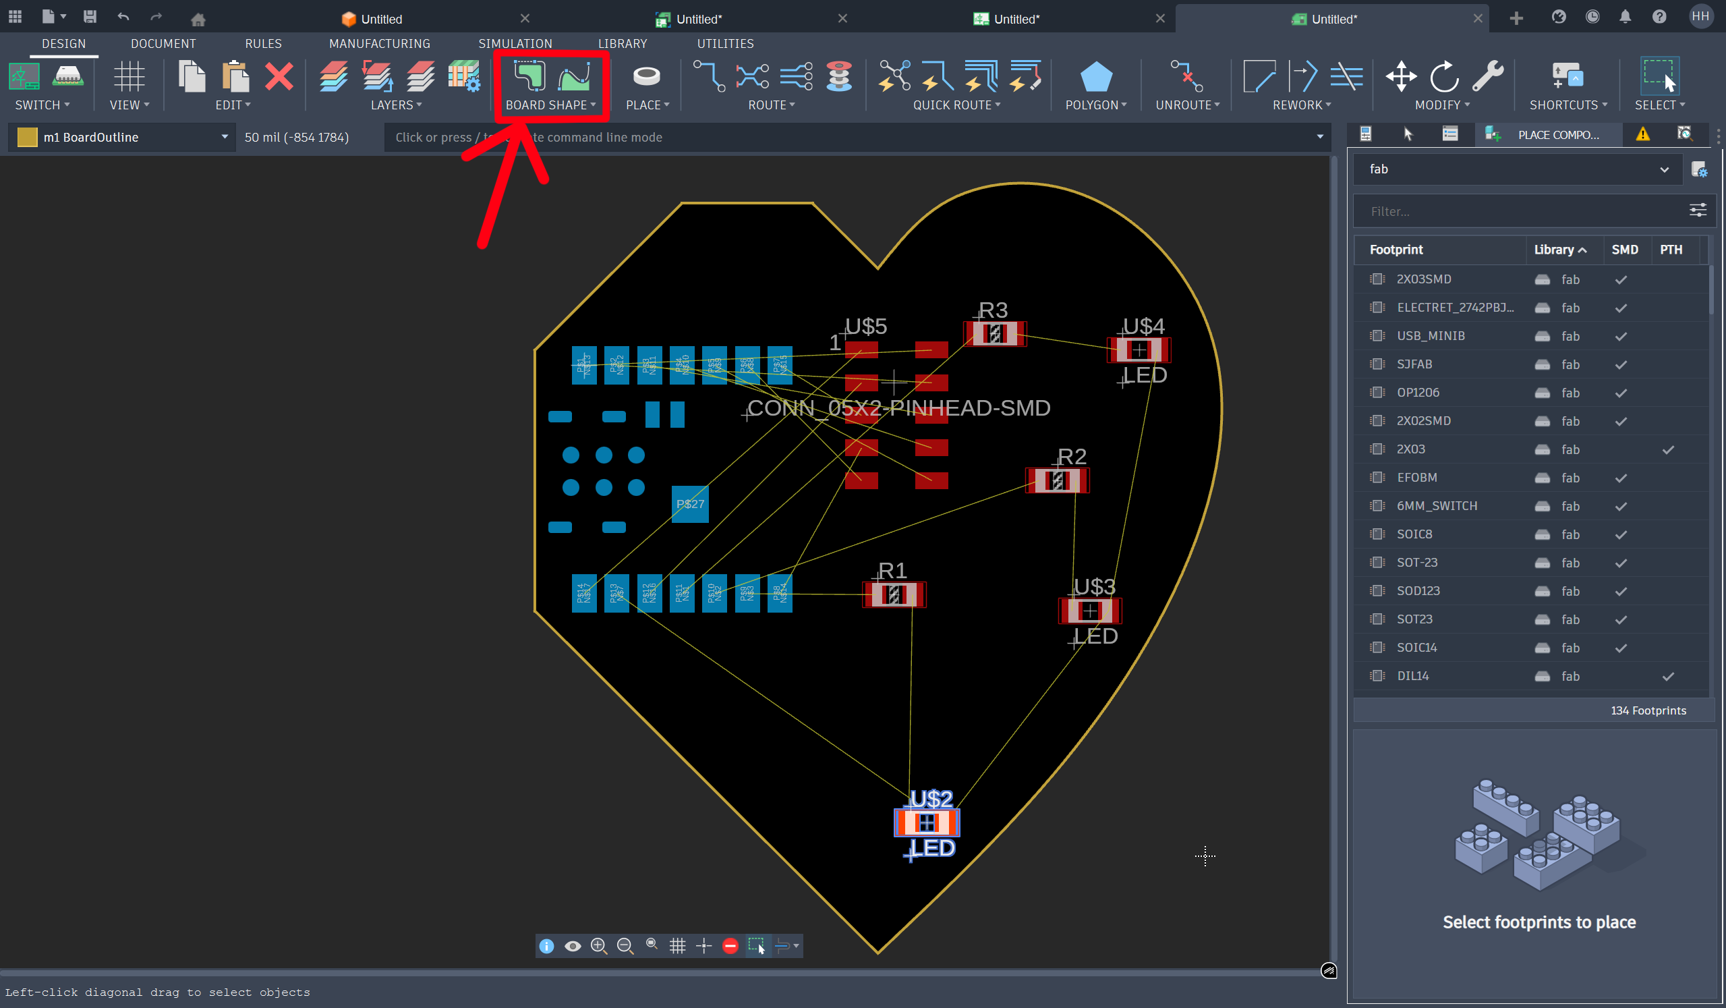Toggle the filter options icon beside Filter field
This screenshot has height=1008, width=1726.
point(1697,211)
